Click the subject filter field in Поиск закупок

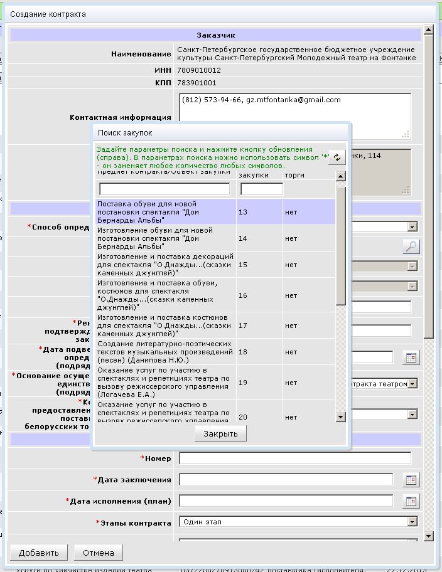coord(164,189)
